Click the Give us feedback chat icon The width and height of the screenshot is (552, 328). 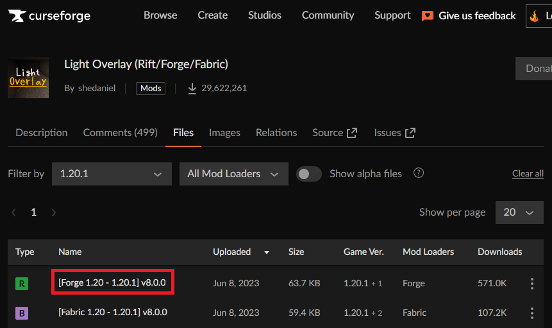tap(428, 16)
